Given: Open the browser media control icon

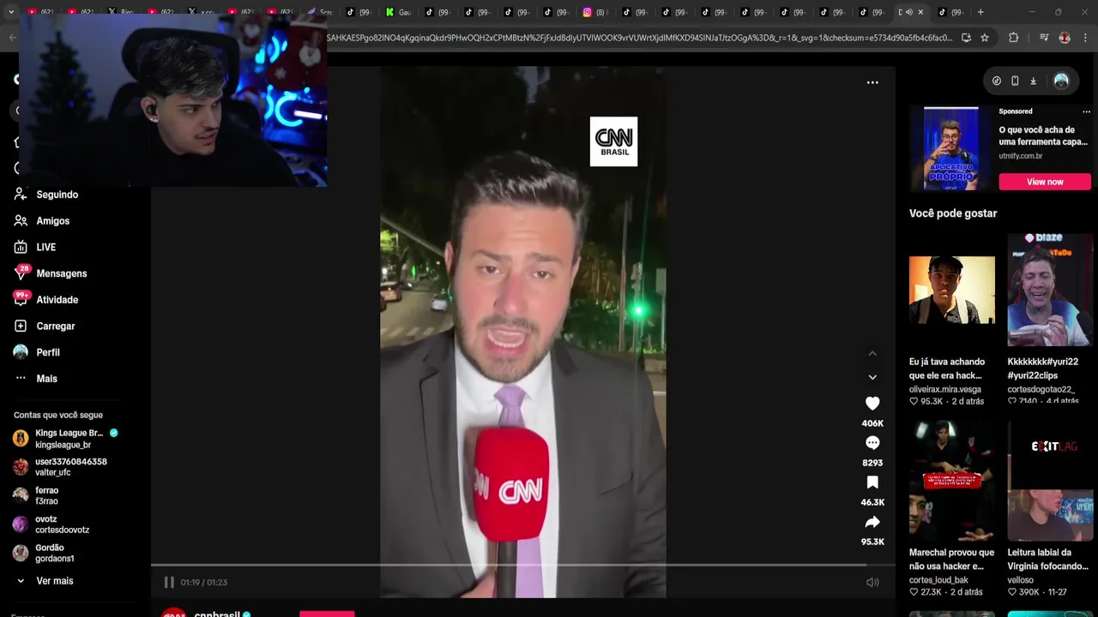Looking at the screenshot, I should [1044, 38].
